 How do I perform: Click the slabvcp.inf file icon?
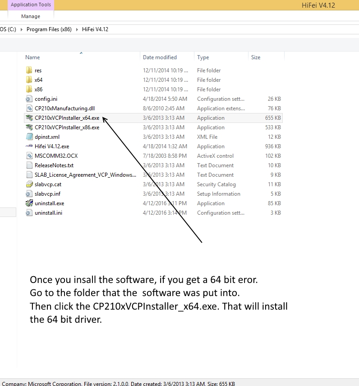tap(29, 194)
